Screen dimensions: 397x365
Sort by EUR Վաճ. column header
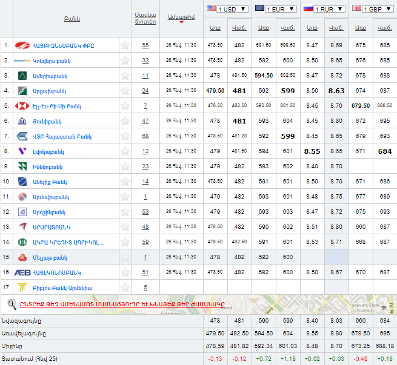tap(288, 28)
